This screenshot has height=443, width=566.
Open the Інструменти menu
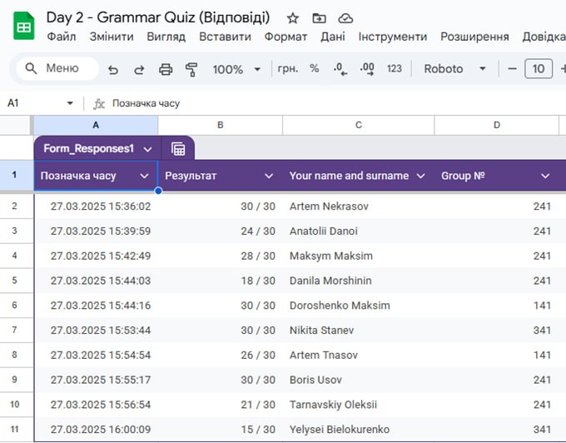[x=393, y=37]
